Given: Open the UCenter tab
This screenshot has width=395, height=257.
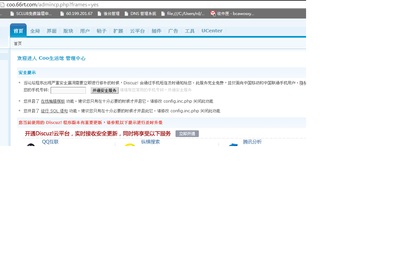Looking at the screenshot, I should click(x=212, y=31).
